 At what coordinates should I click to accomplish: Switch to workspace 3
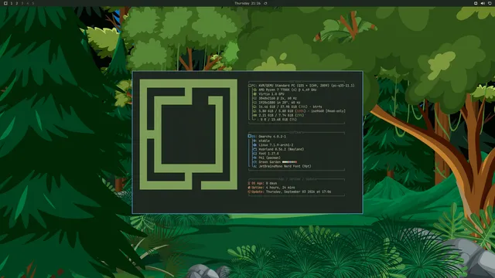[22, 3]
